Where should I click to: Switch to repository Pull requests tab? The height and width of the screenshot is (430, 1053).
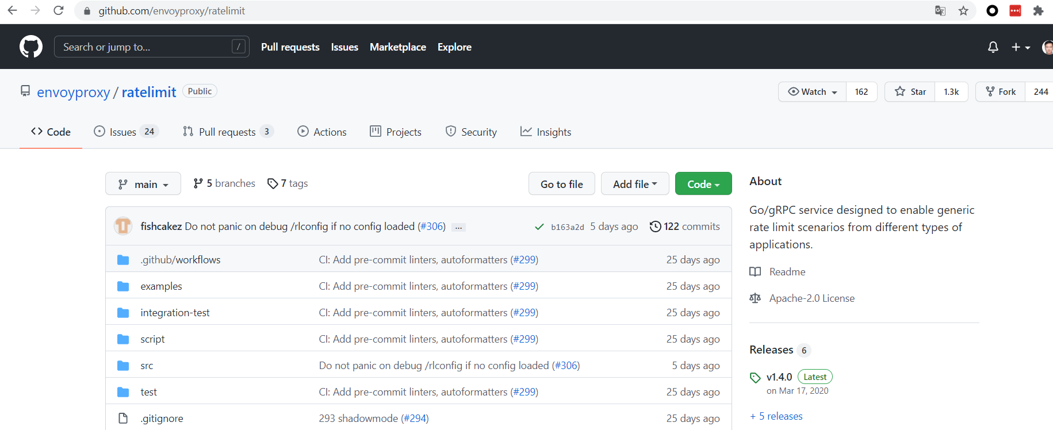[x=228, y=132]
